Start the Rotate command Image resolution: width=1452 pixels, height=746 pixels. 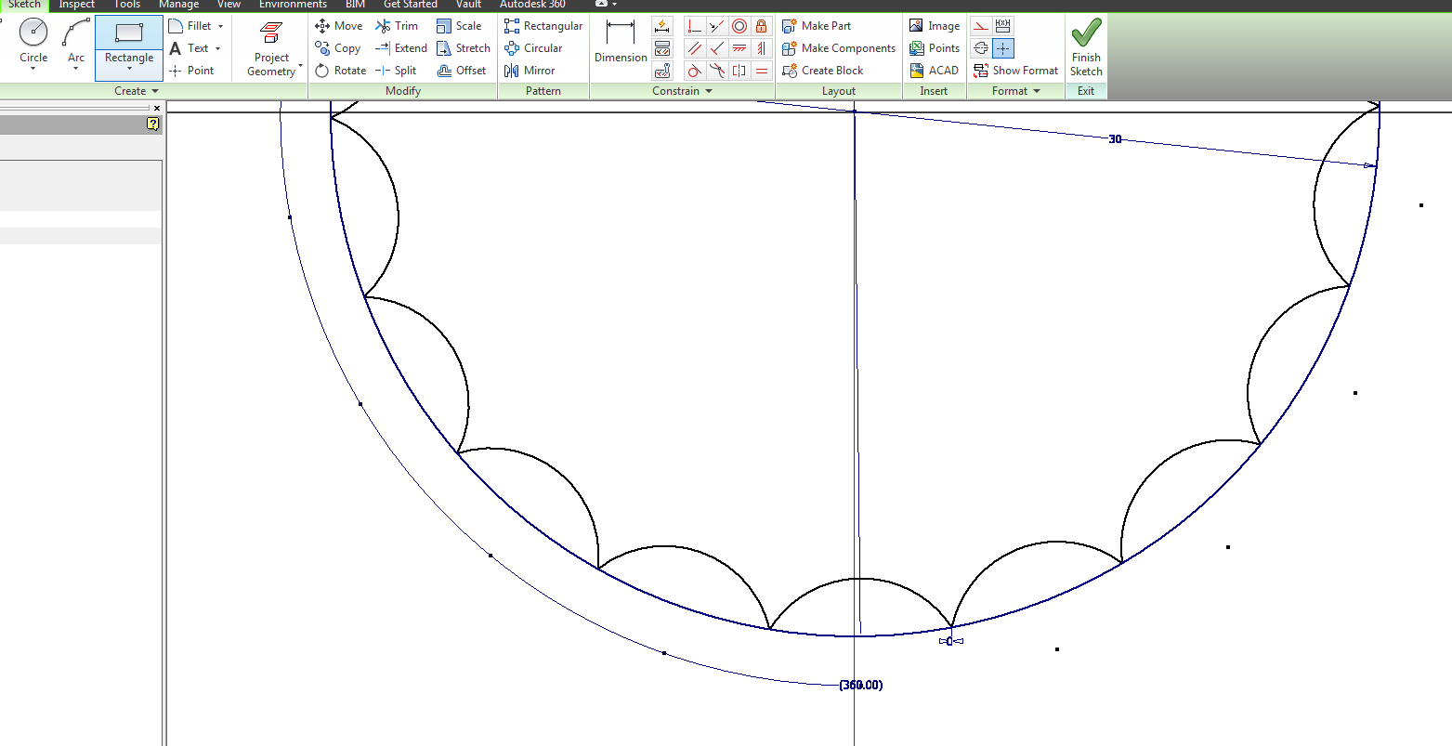click(340, 71)
